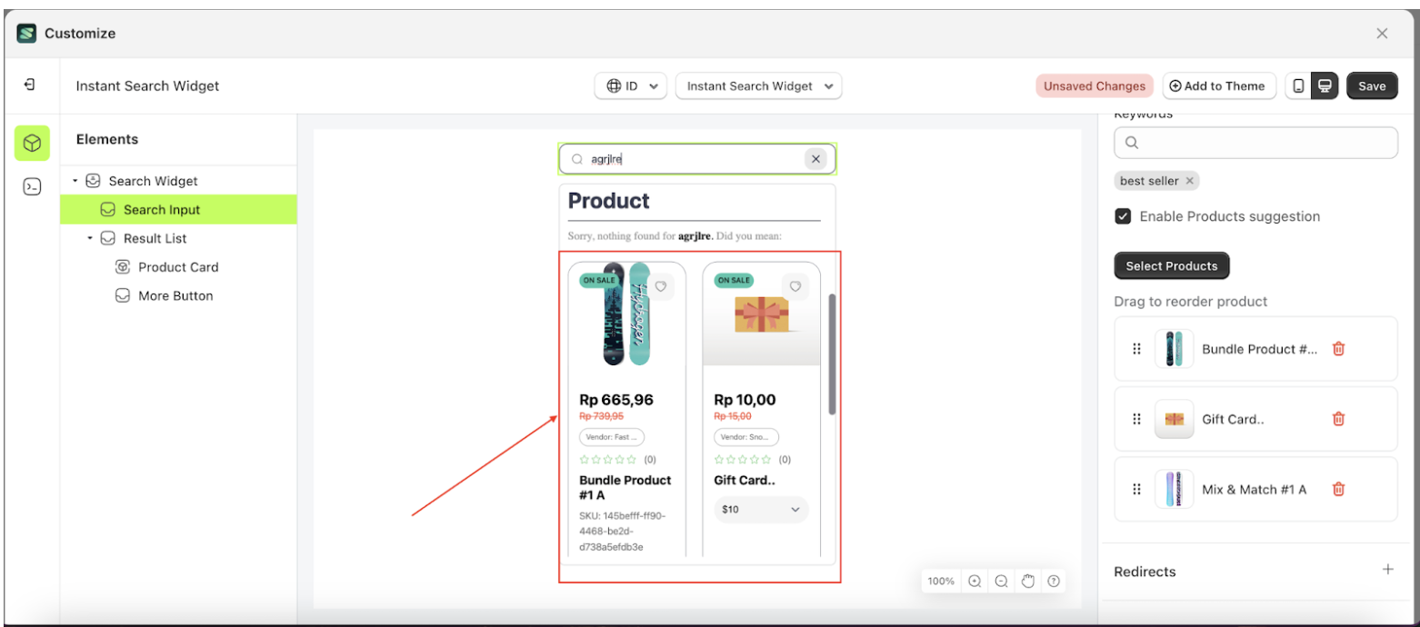Delete Mix & Match #1 A product
Image resolution: width=1420 pixels, height=627 pixels.
pyautogui.click(x=1338, y=489)
